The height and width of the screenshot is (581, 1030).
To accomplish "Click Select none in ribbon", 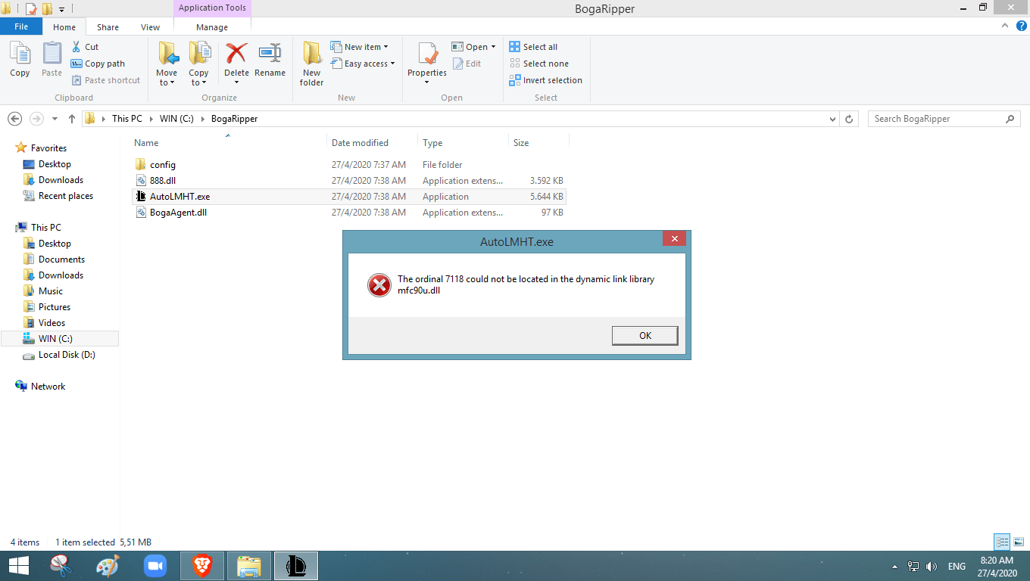I will [x=538, y=64].
